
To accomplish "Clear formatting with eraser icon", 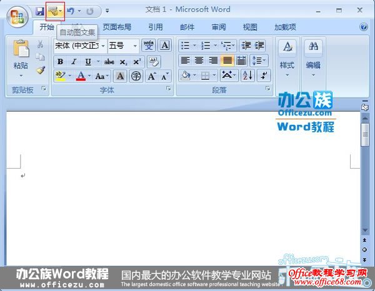I will pos(154,62).
